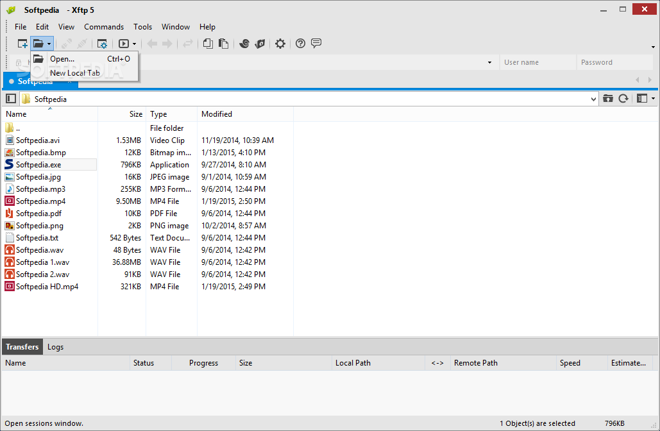Open the session Properties toolbar icon
The width and height of the screenshot is (660, 431).
pos(102,44)
